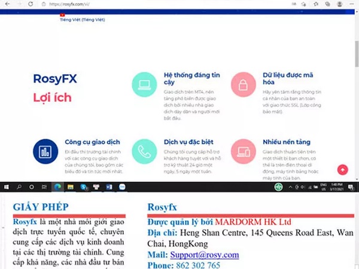Open the read aloud icon in address bar
This screenshot has width=359, height=269.
[294, 4]
